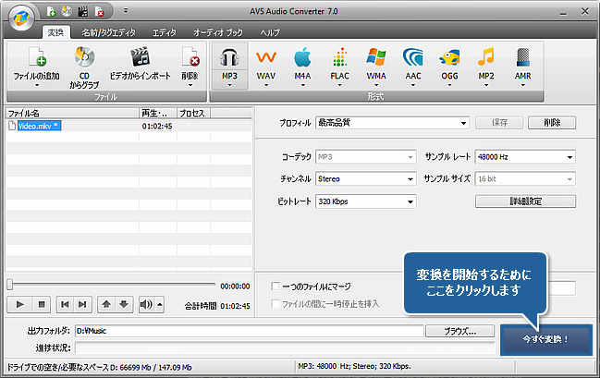
Task: Select the M4A format icon
Action: tap(302, 57)
